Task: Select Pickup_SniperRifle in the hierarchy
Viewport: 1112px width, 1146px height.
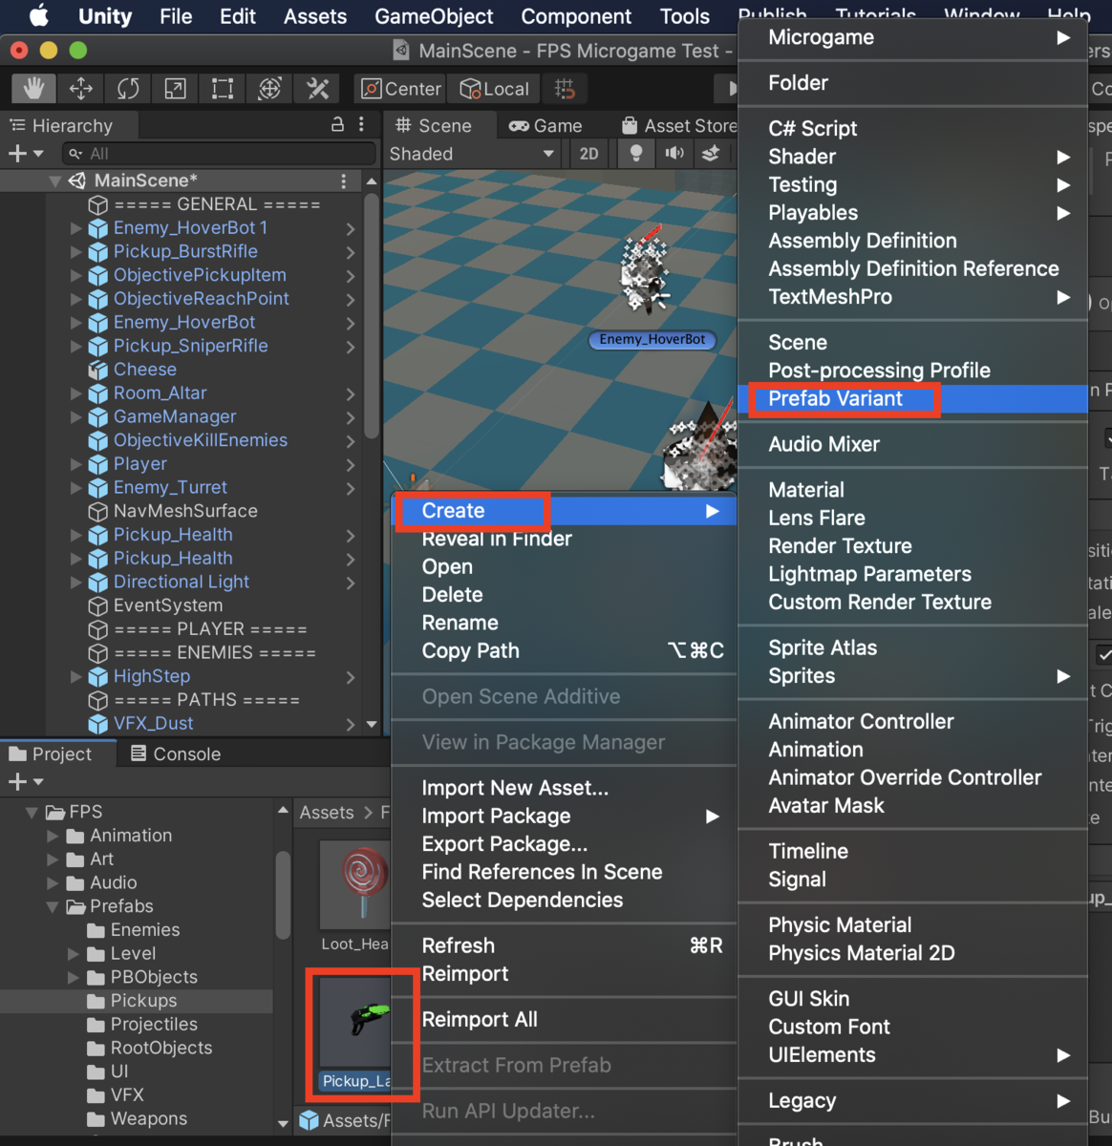Action: click(190, 346)
